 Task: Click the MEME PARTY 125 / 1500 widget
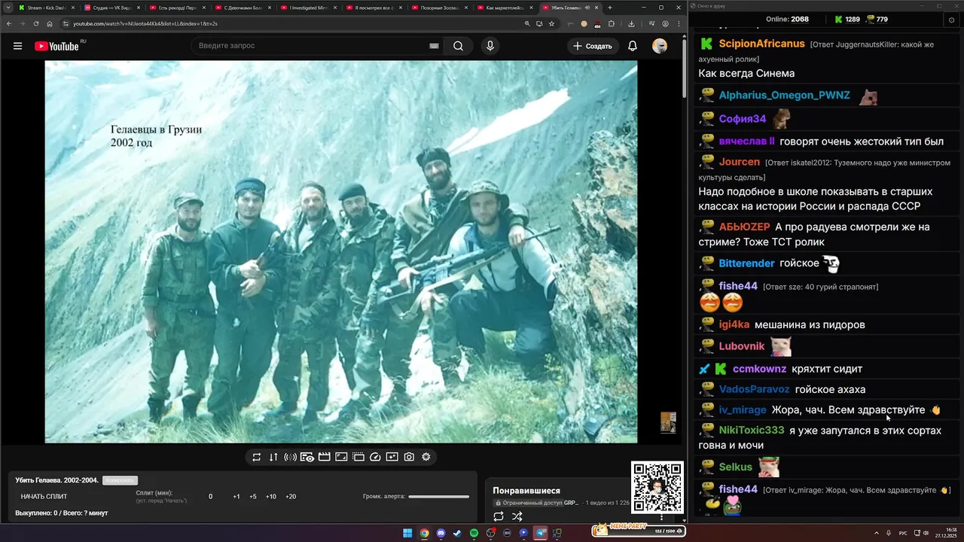[637, 529]
